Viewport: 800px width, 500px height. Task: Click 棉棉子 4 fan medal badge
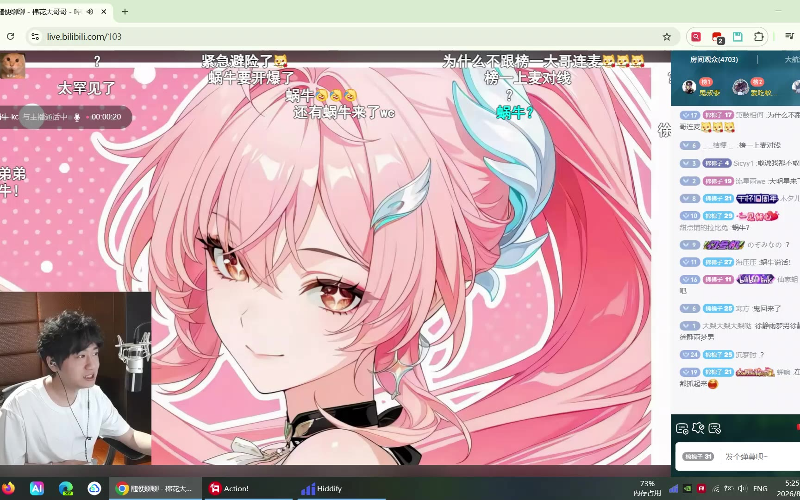(717, 163)
